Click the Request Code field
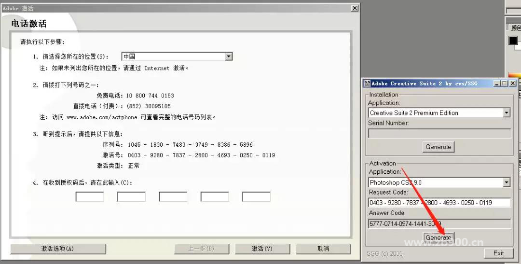 (439, 203)
